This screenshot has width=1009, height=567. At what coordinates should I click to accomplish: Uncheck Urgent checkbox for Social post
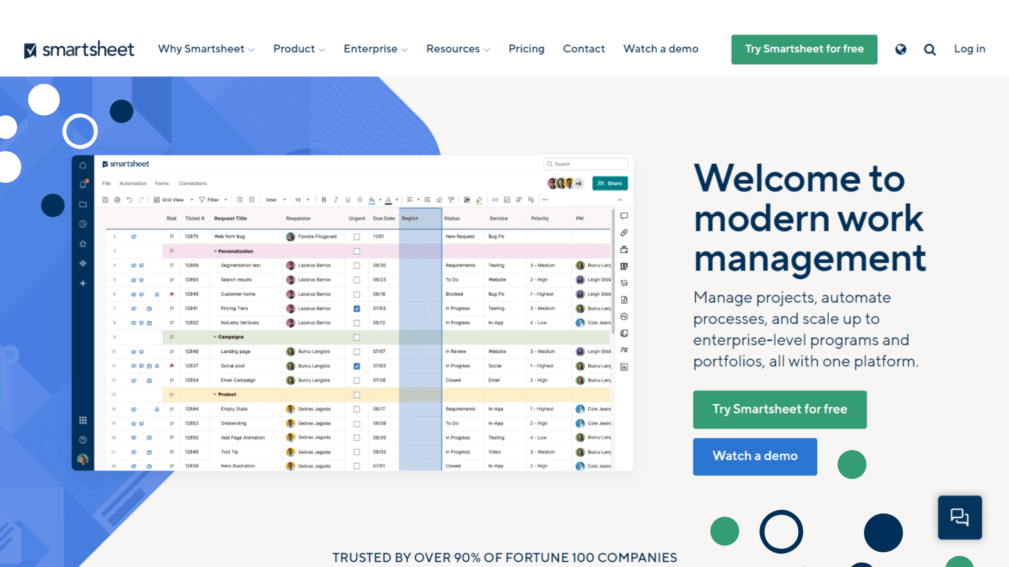coord(357,366)
